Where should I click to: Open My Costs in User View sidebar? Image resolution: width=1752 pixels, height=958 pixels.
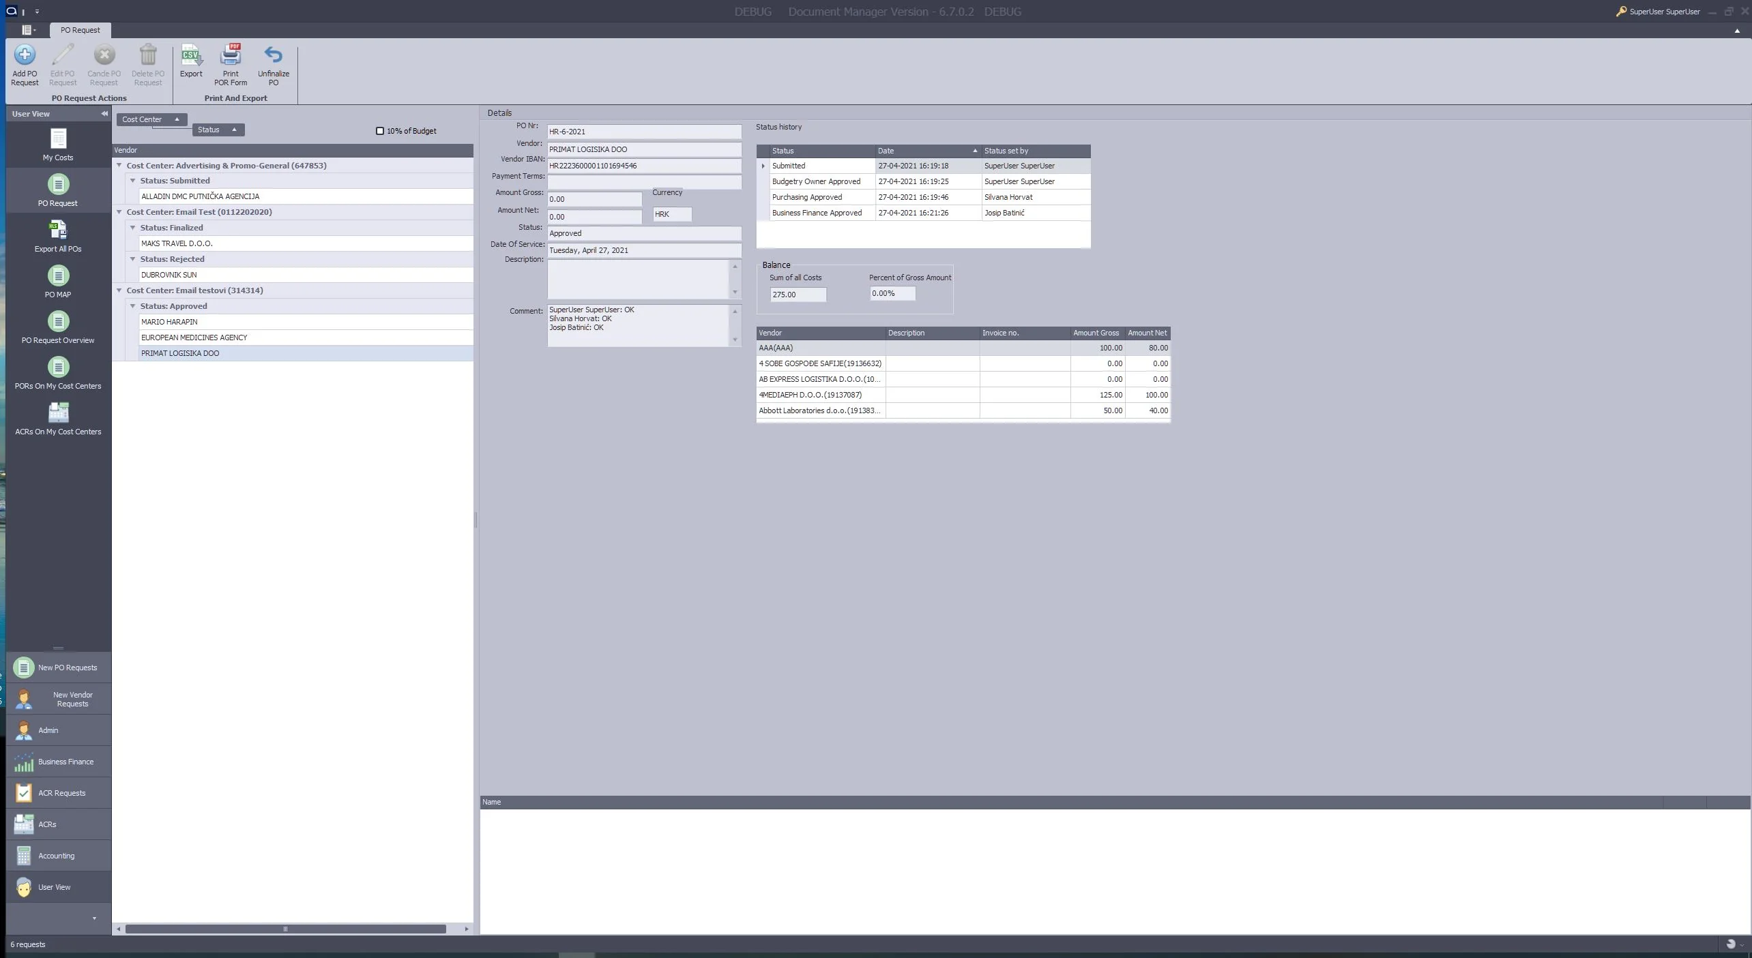click(x=58, y=139)
